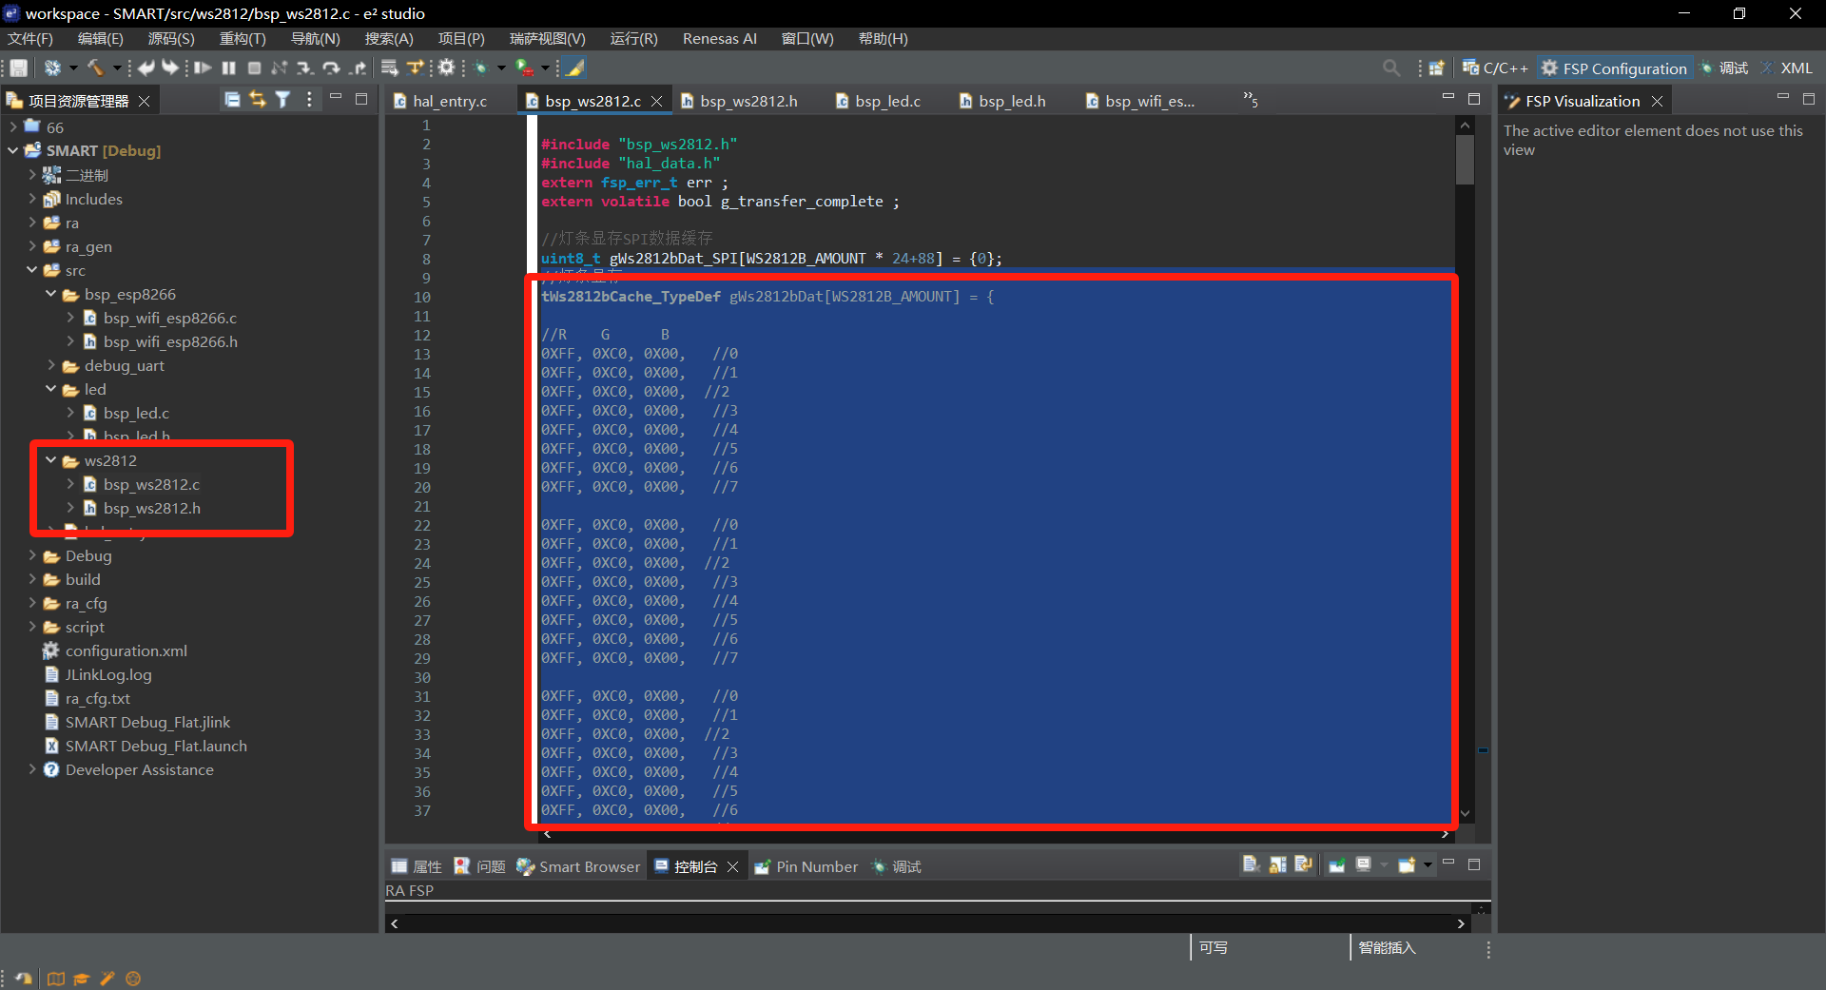
Task: Click the Terminate stop icon
Action: click(x=254, y=68)
